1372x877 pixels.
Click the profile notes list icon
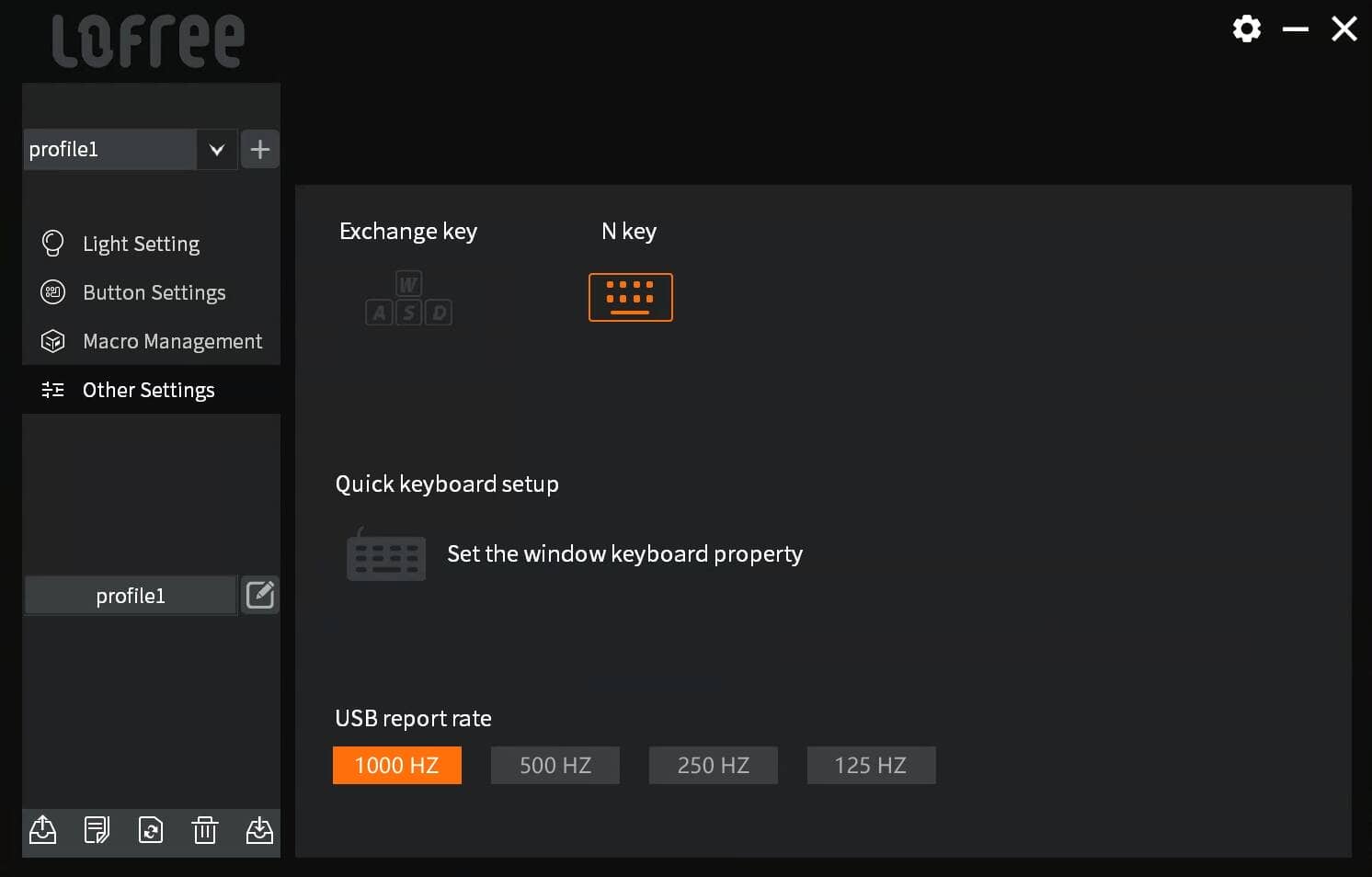(97, 830)
